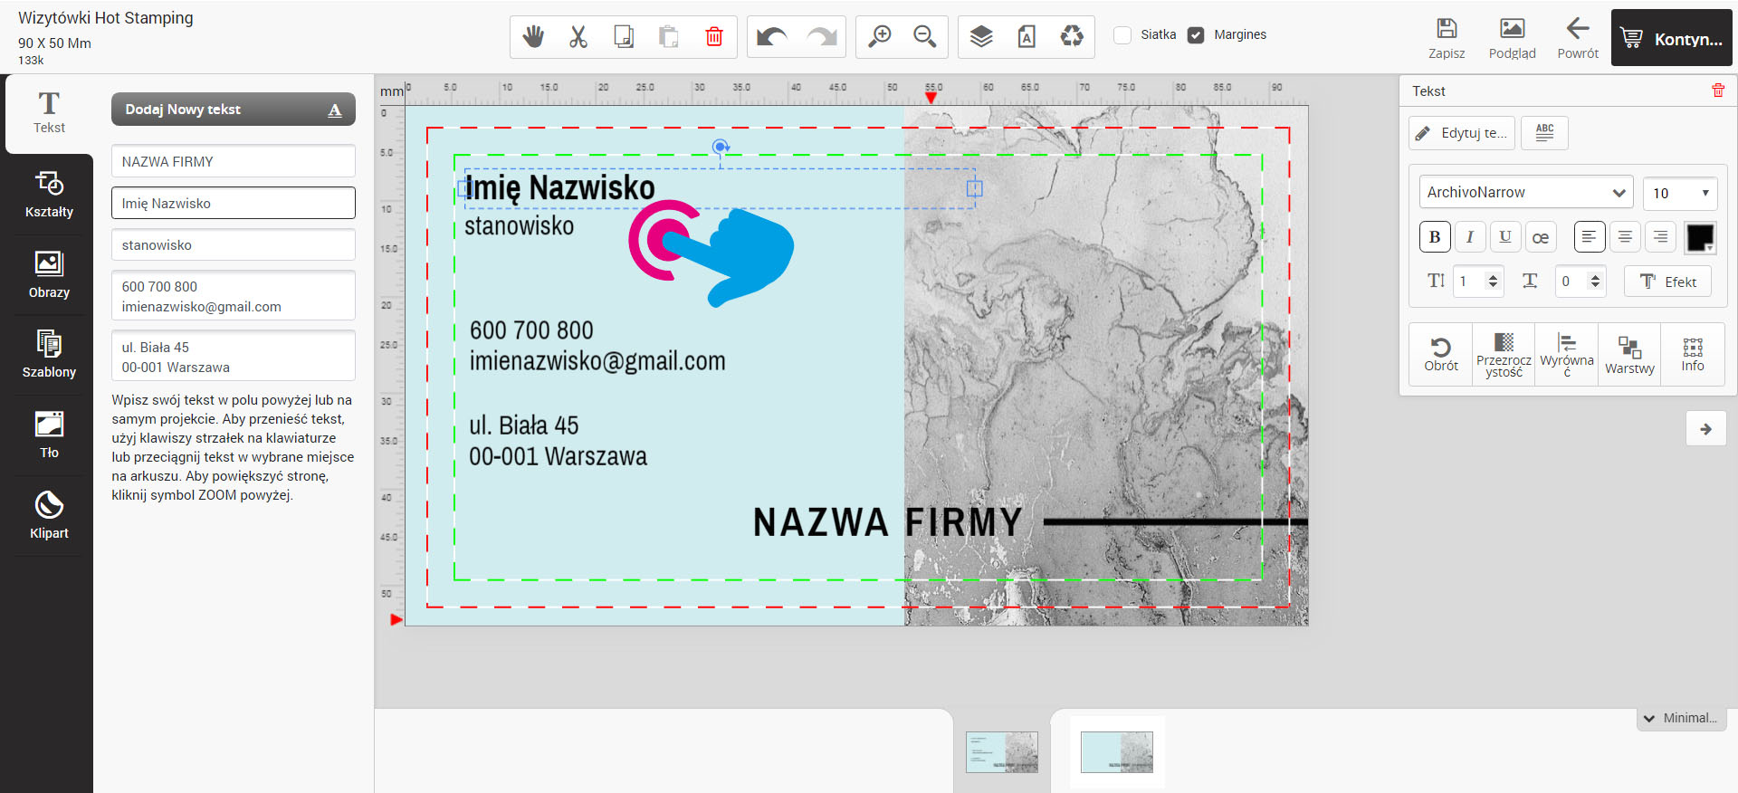Open the layers stack icon in toolbar
This screenshot has height=793, width=1738.
pos(981,36)
